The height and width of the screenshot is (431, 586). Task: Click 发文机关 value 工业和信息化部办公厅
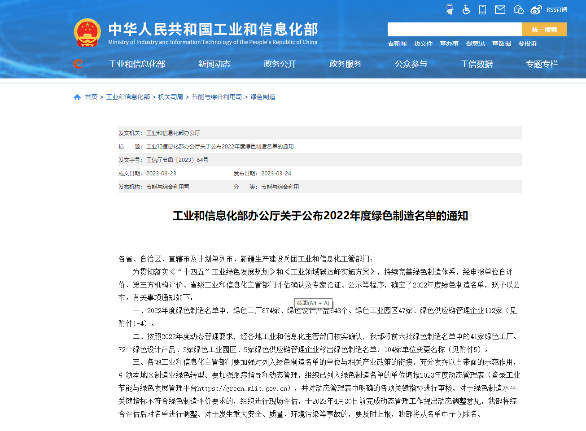tap(173, 133)
